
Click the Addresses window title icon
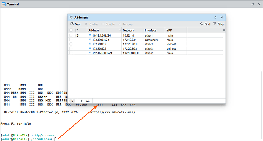pos(71,18)
